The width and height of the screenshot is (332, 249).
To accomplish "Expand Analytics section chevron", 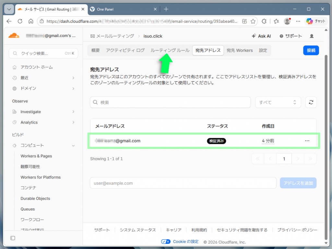I will pyautogui.click(x=73, y=122).
